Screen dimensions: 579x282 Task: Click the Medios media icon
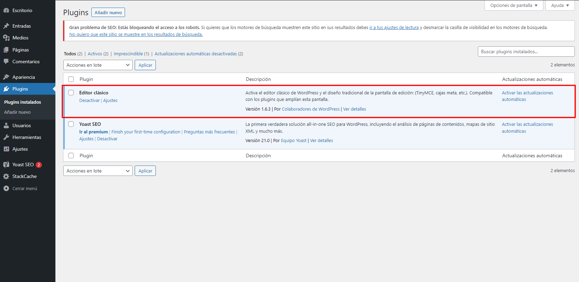pyautogui.click(x=6, y=38)
